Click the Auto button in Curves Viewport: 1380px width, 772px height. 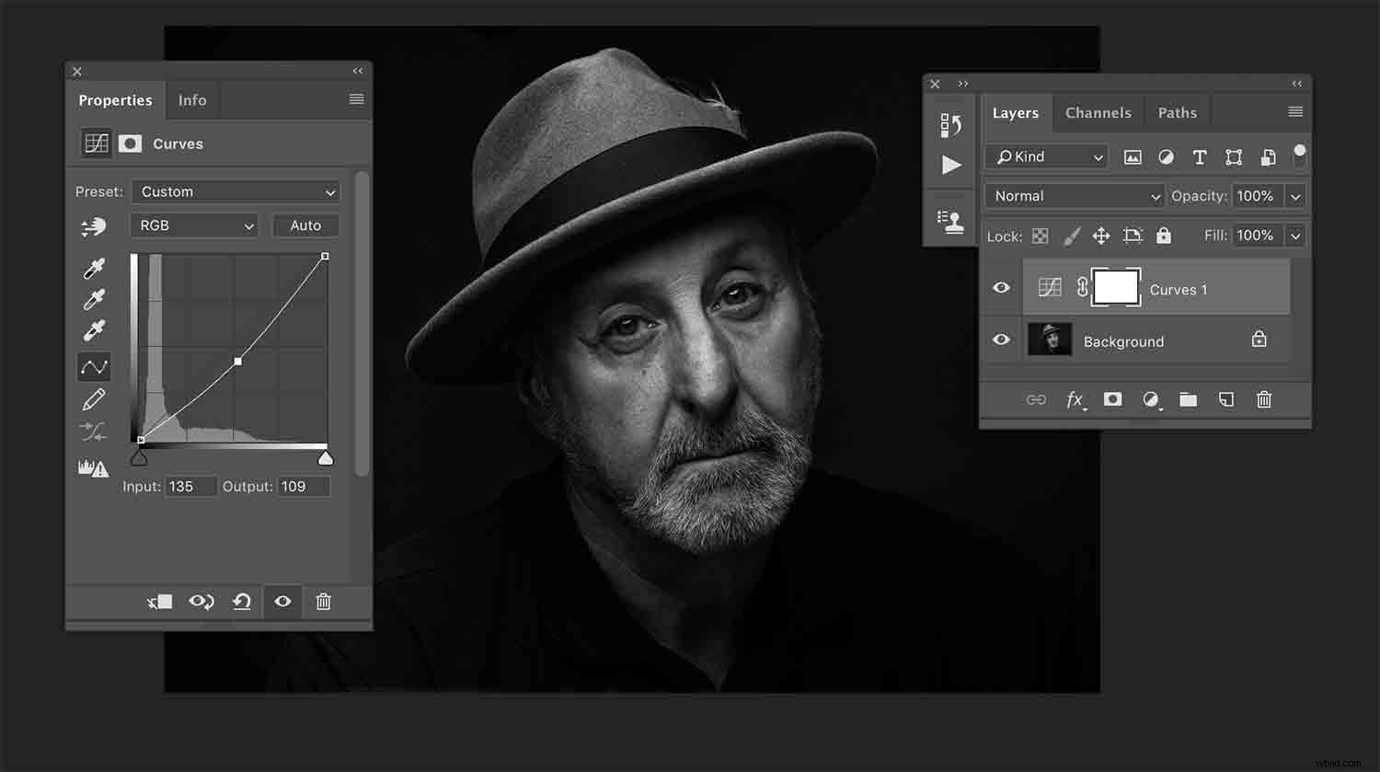point(305,225)
